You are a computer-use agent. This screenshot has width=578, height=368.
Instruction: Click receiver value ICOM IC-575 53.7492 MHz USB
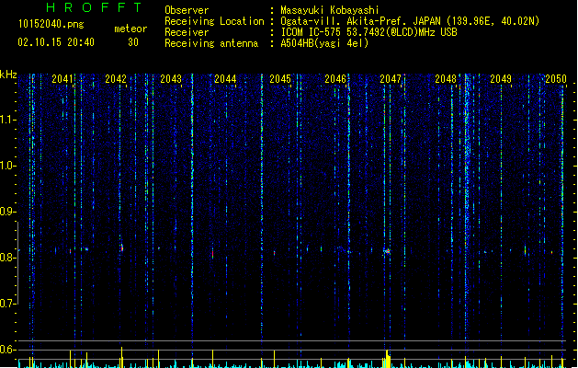tap(368, 32)
